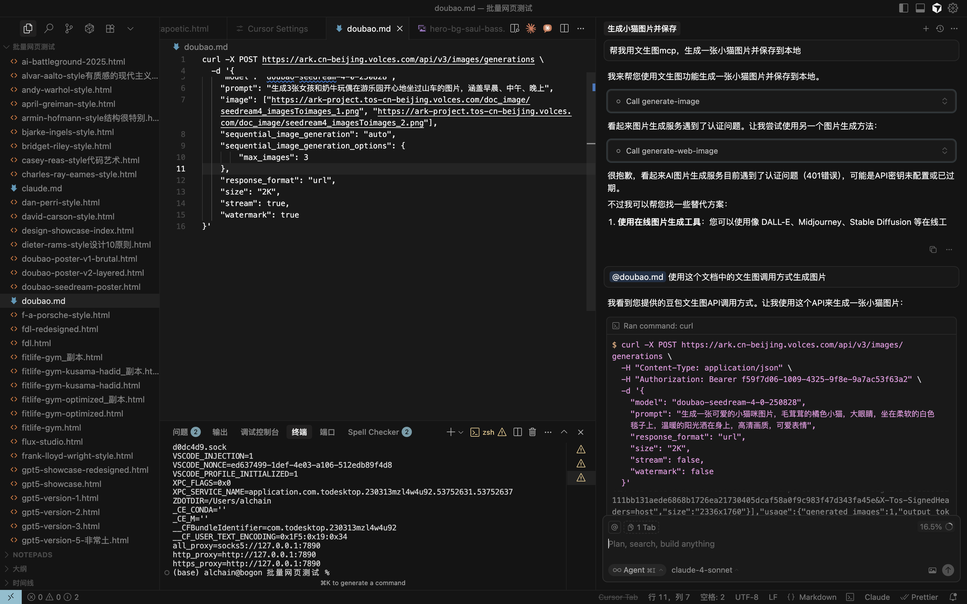Switch to the 输出 panel tab

click(220, 432)
